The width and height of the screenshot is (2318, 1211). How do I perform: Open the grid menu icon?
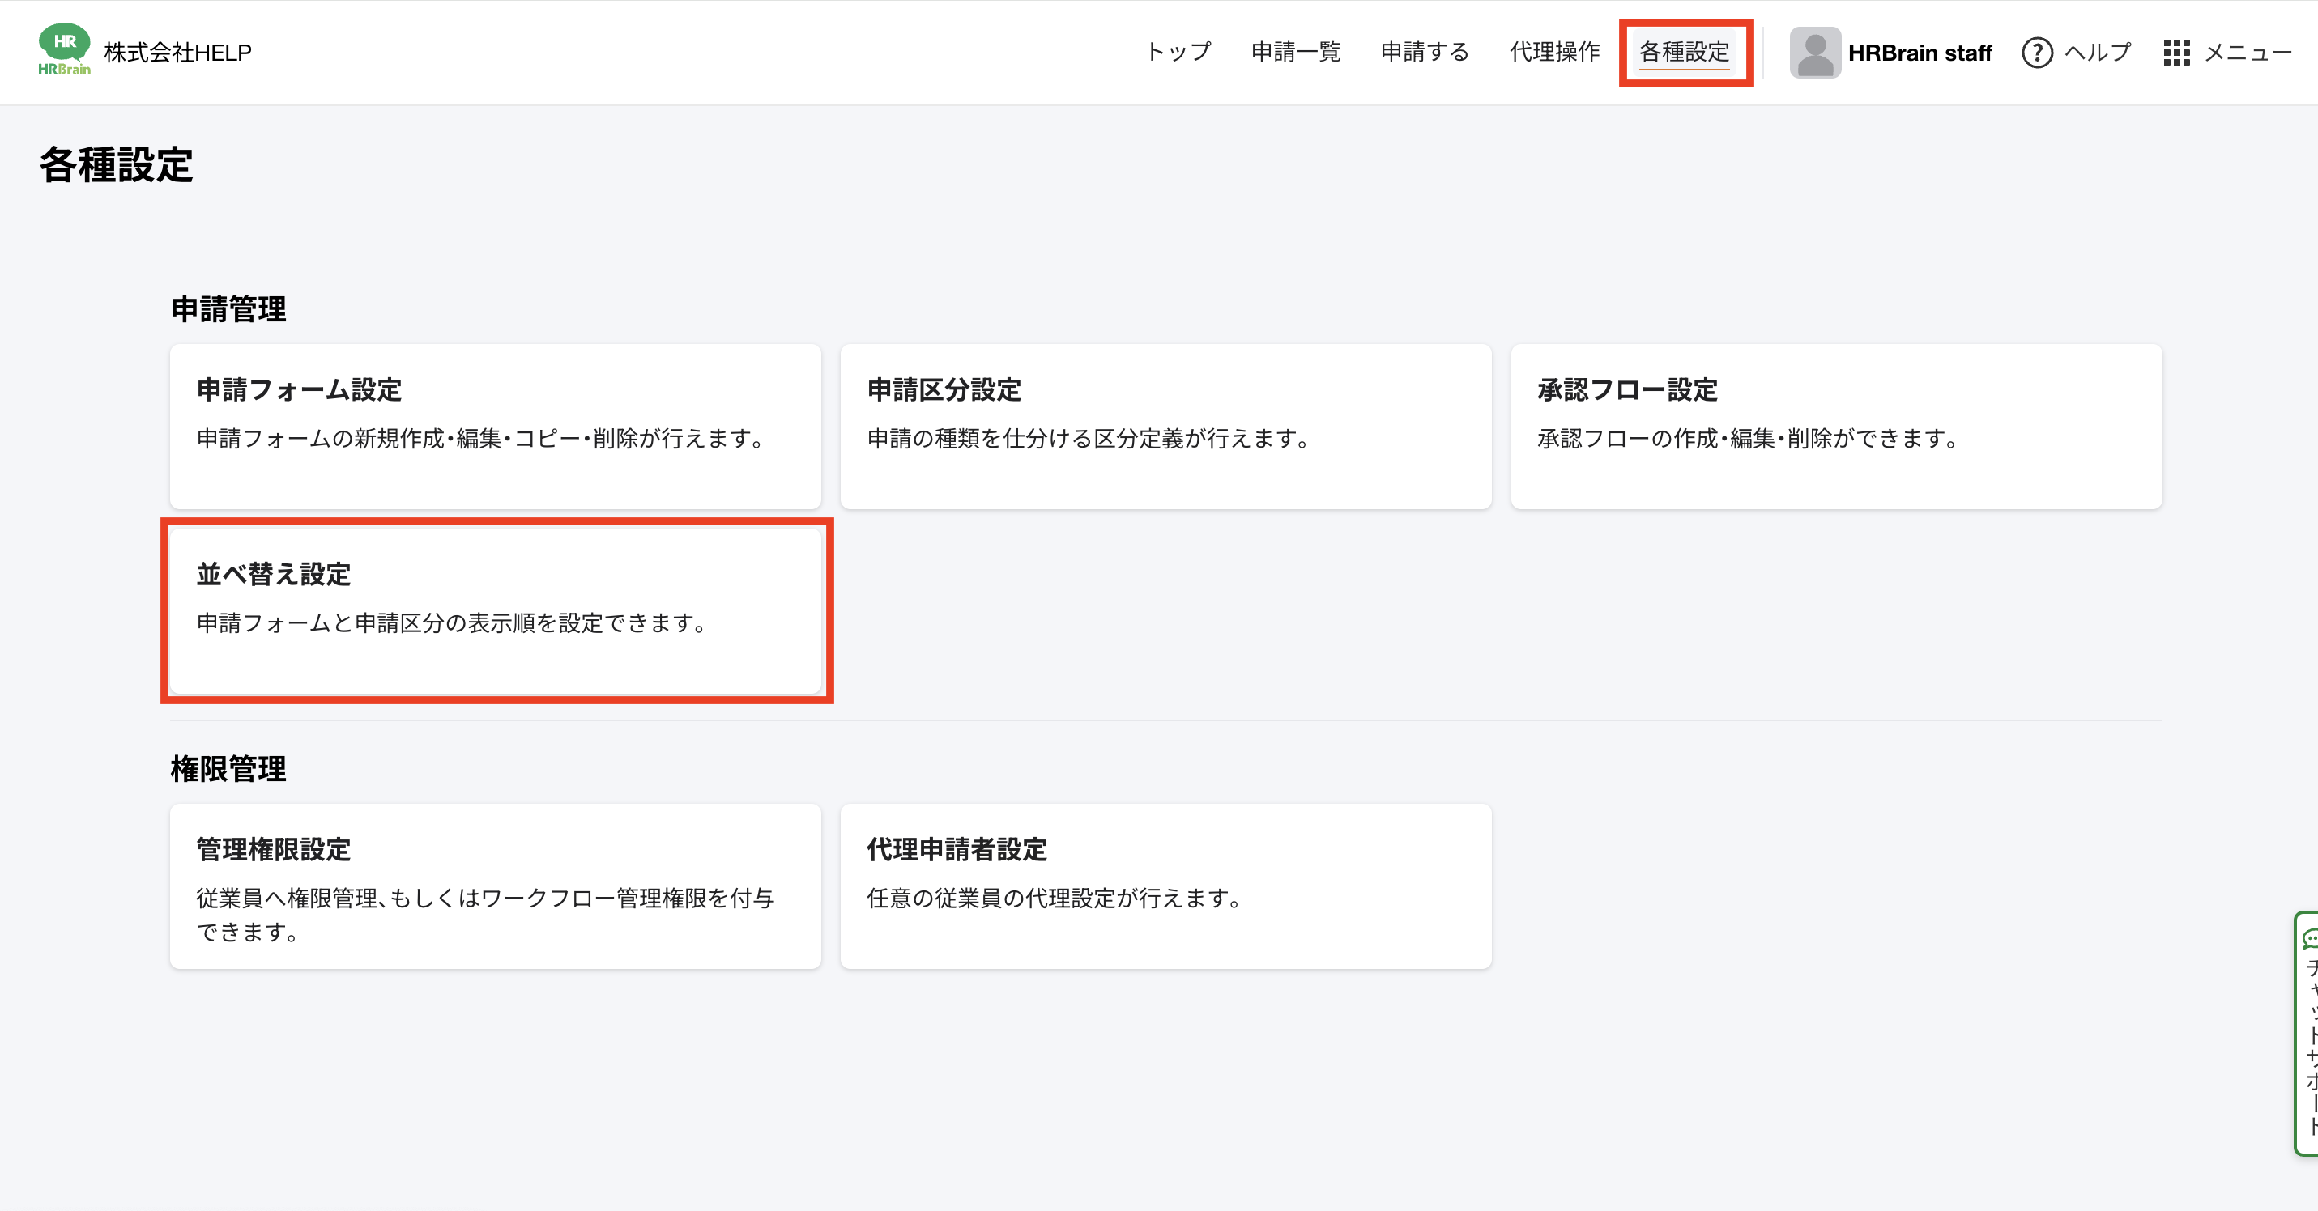[2175, 52]
